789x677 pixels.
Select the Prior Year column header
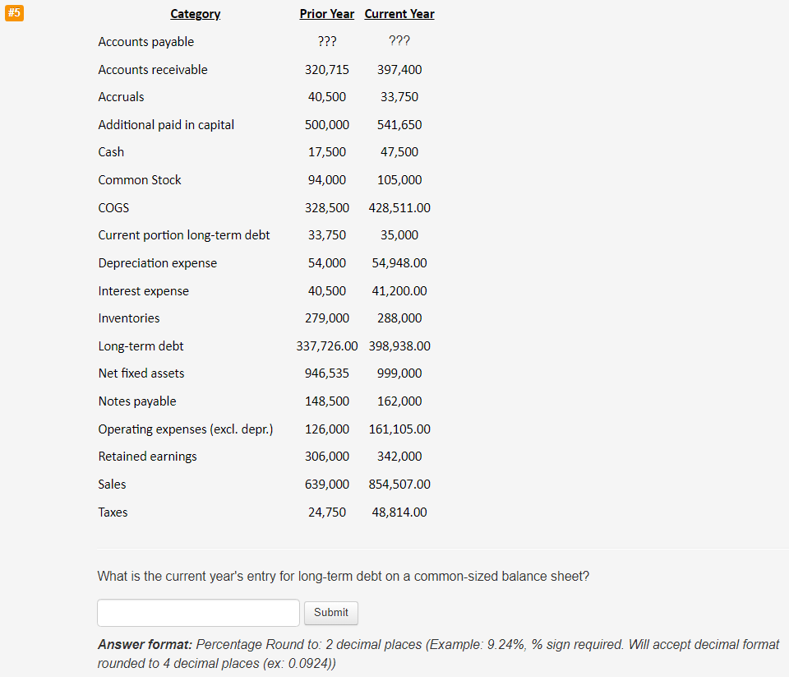click(326, 14)
